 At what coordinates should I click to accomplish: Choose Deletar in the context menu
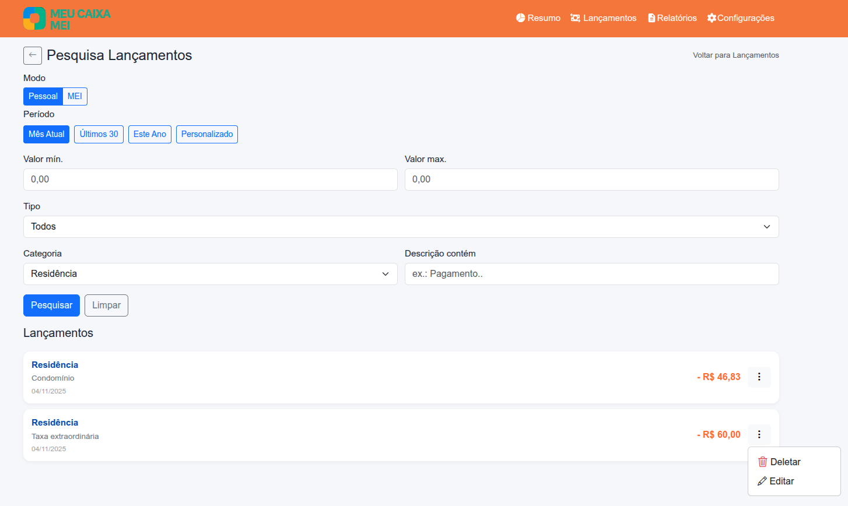coord(785,462)
